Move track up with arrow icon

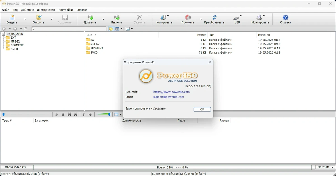84,115
